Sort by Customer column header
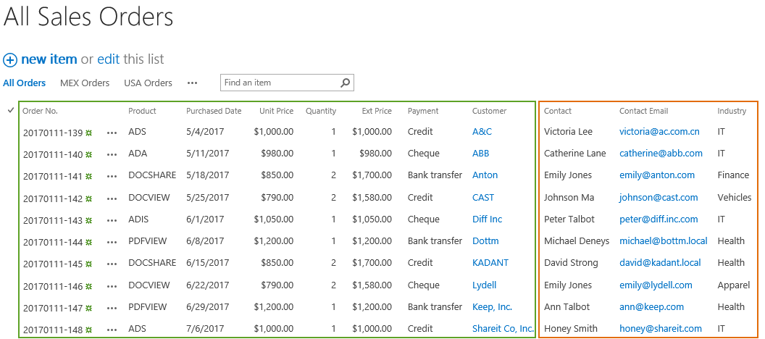The image size is (765, 339). [x=489, y=112]
